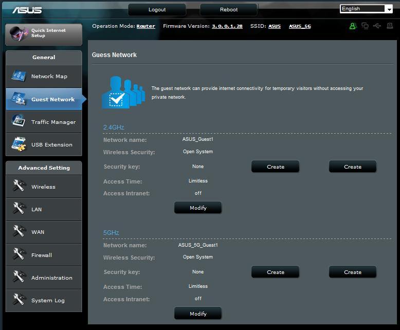Click the ASUS logo

(x=27, y=10)
